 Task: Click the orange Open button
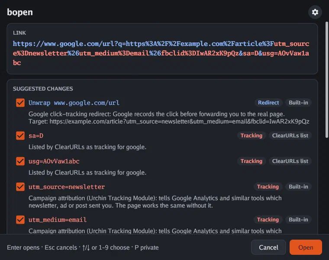point(306,247)
